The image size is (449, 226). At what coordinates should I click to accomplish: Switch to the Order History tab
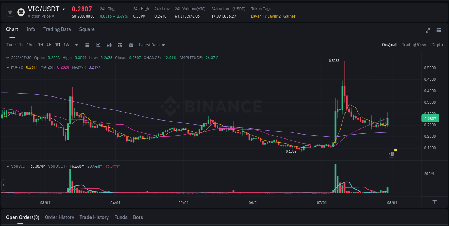[x=59, y=217]
